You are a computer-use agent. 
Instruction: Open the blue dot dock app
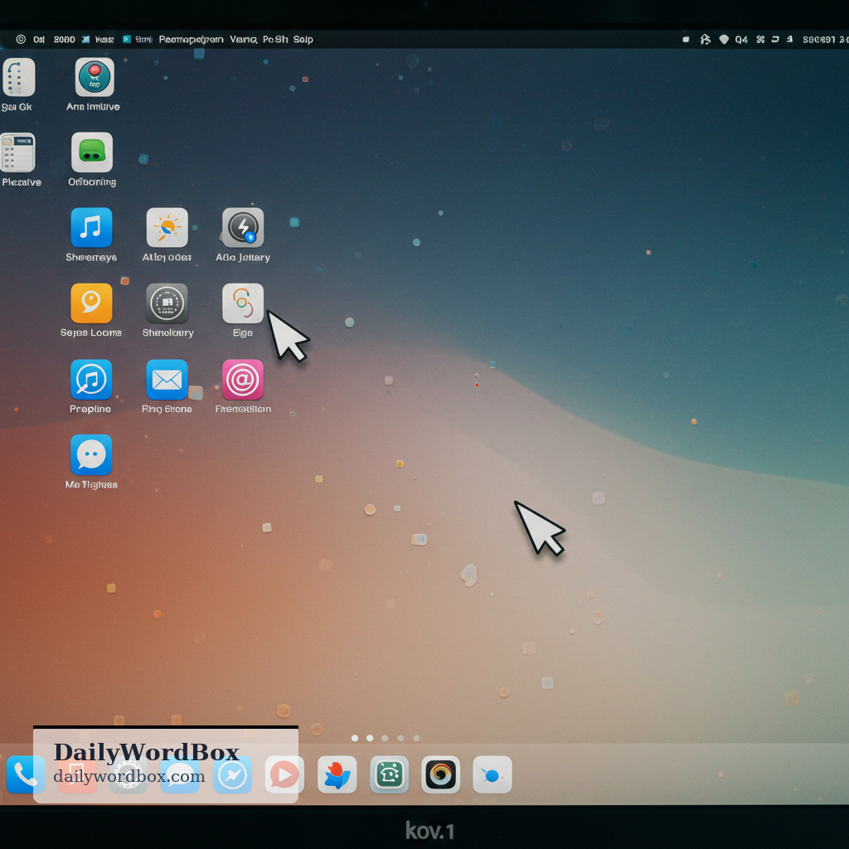pos(492,775)
